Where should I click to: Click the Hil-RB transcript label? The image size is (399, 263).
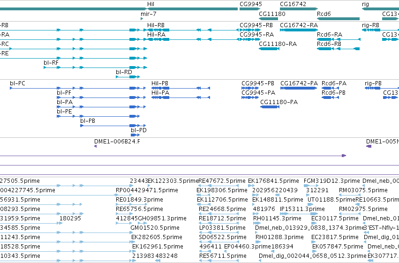(x=156, y=25)
